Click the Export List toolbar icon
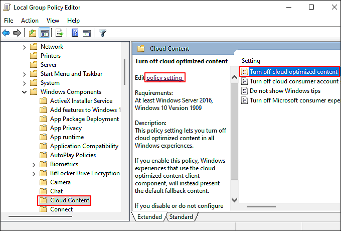341x231 pixels. (59, 33)
